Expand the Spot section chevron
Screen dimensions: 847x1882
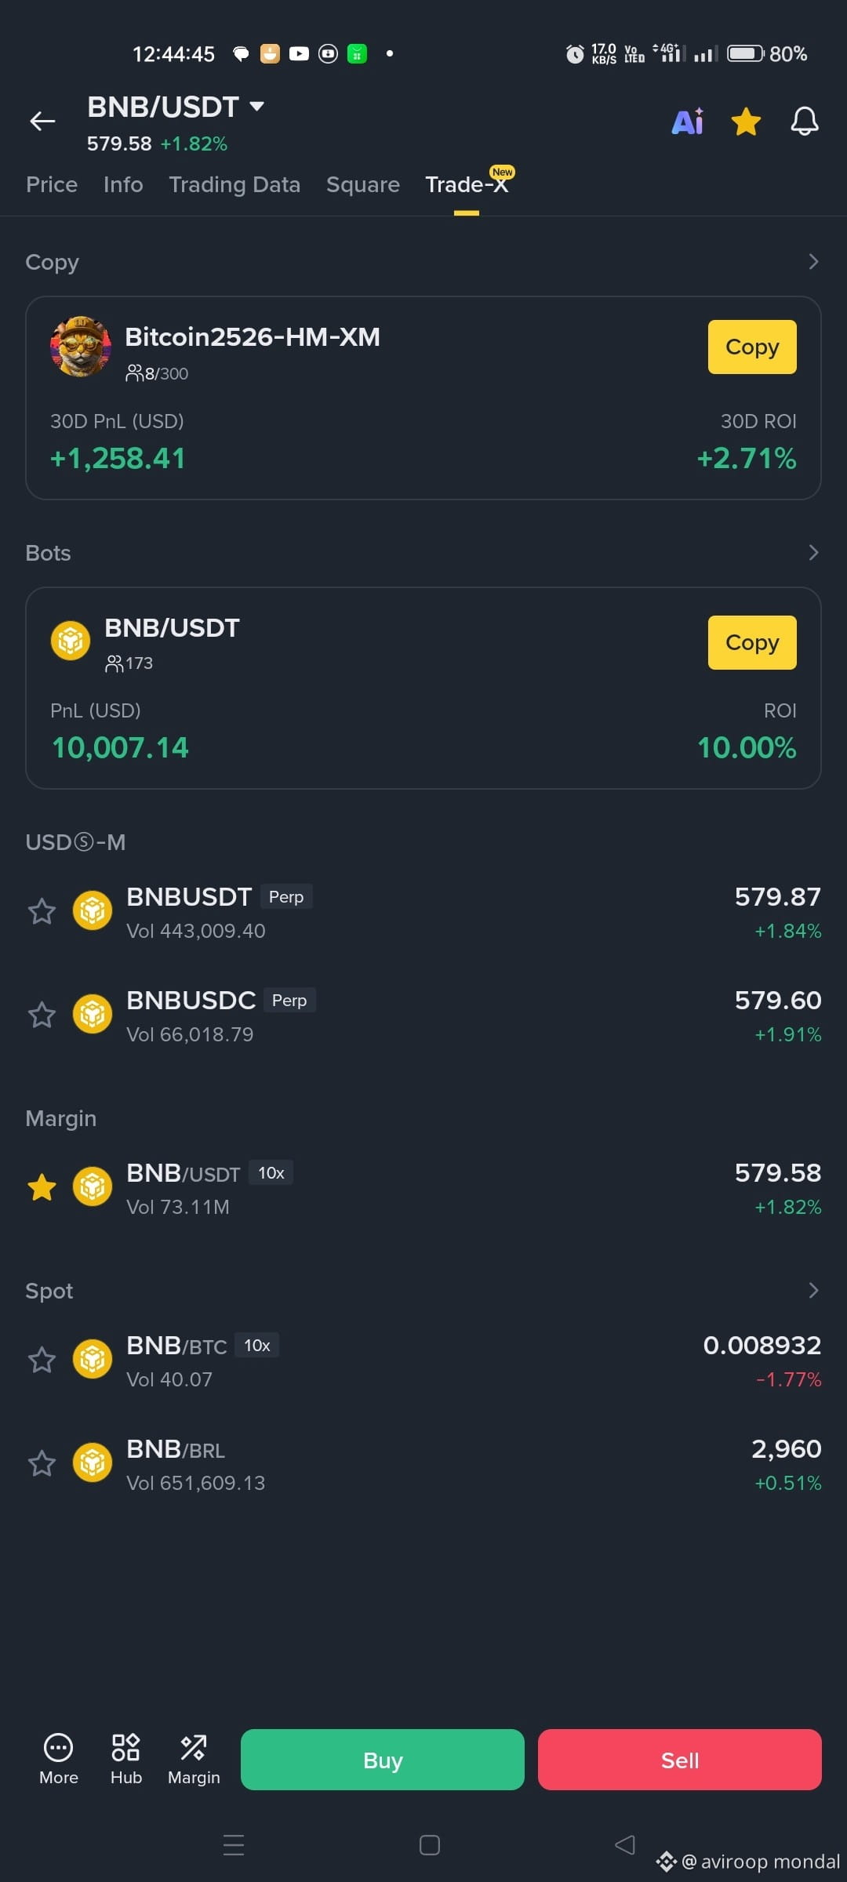(813, 1290)
